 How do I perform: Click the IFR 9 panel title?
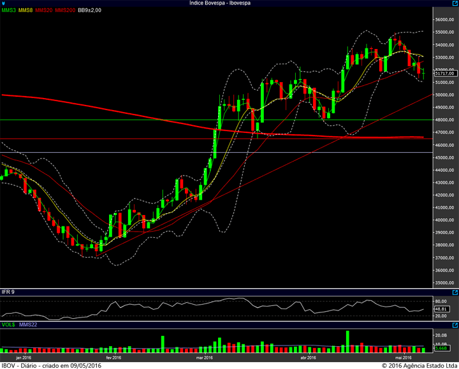[x=8, y=292]
